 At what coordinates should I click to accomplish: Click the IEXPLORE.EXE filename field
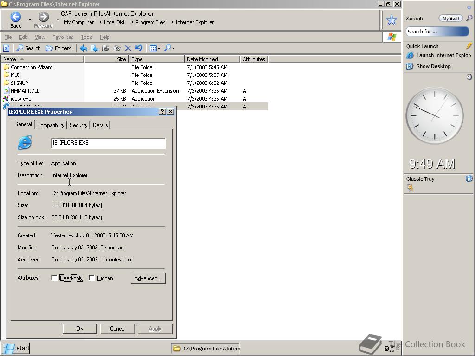(108, 143)
